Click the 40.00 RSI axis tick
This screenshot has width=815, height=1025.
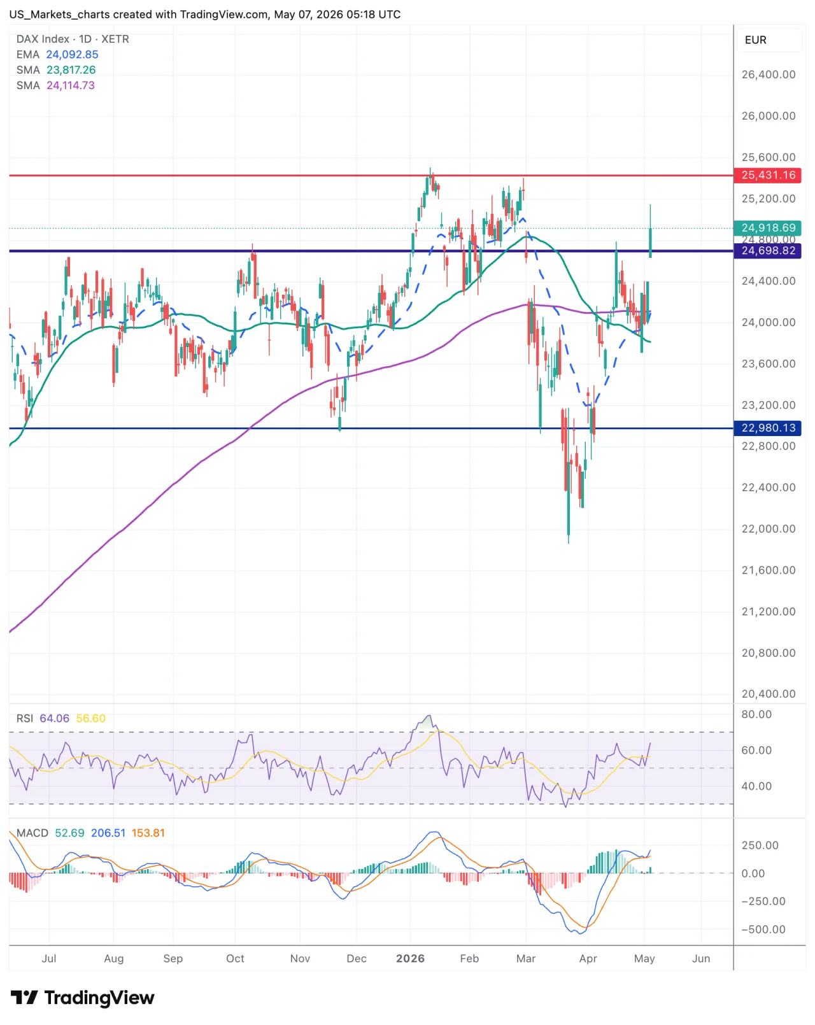756,786
